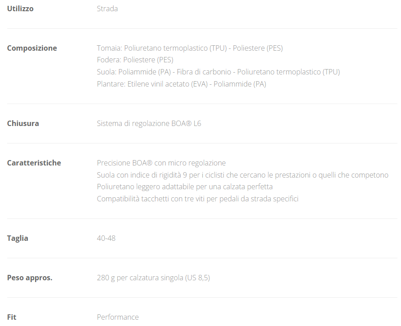Click the Suola Poliammide composition line
This screenshot has height=326, width=401.
coord(218,72)
